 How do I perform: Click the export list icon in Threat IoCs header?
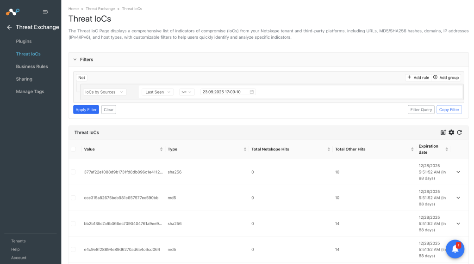(x=443, y=132)
